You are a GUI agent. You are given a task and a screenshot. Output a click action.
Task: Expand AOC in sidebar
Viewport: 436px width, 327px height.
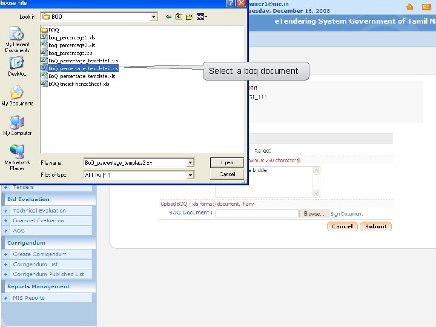6,231
